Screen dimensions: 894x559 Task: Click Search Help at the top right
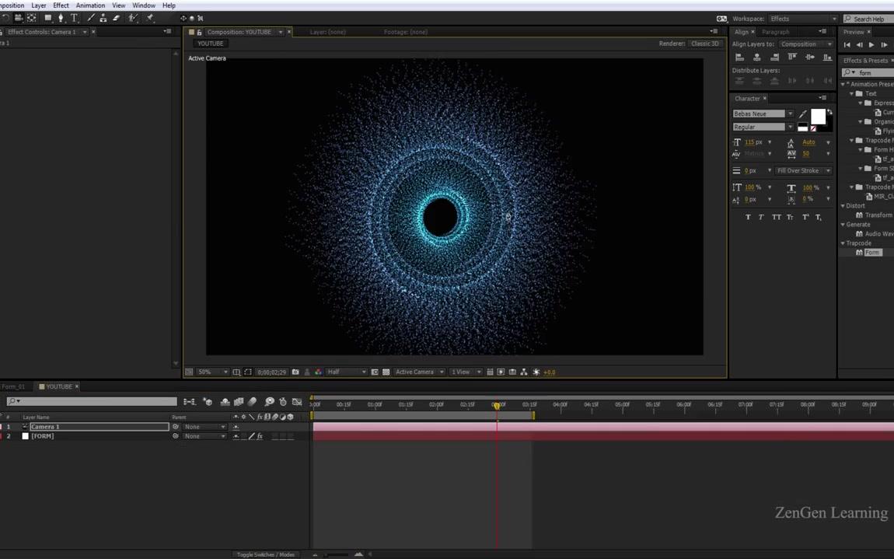click(868, 18)
